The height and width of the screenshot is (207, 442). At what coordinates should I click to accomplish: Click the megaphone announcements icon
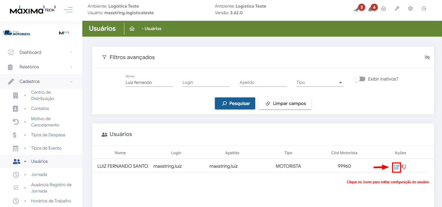[x=356, y=9]
